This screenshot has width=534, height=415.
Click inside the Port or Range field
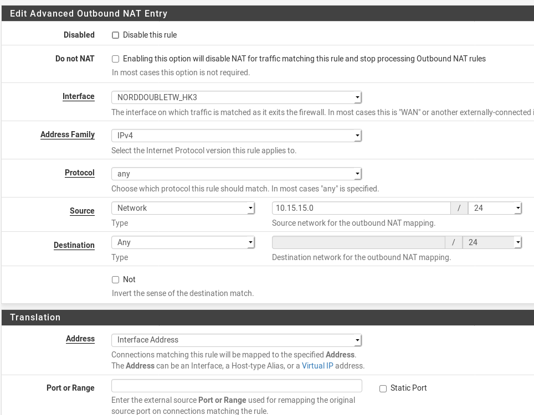click(237, 385)
